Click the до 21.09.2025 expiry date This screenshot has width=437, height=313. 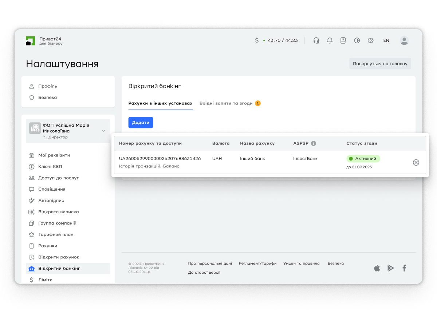(359, 167)
